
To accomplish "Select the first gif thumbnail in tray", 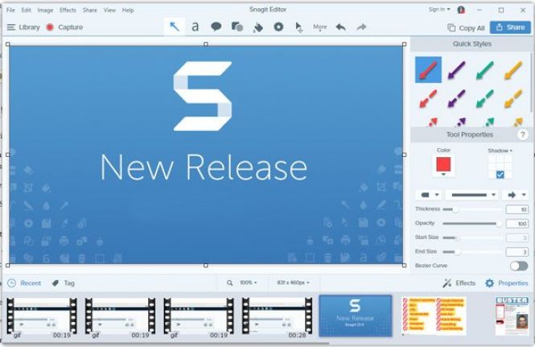I will (42, 316).
